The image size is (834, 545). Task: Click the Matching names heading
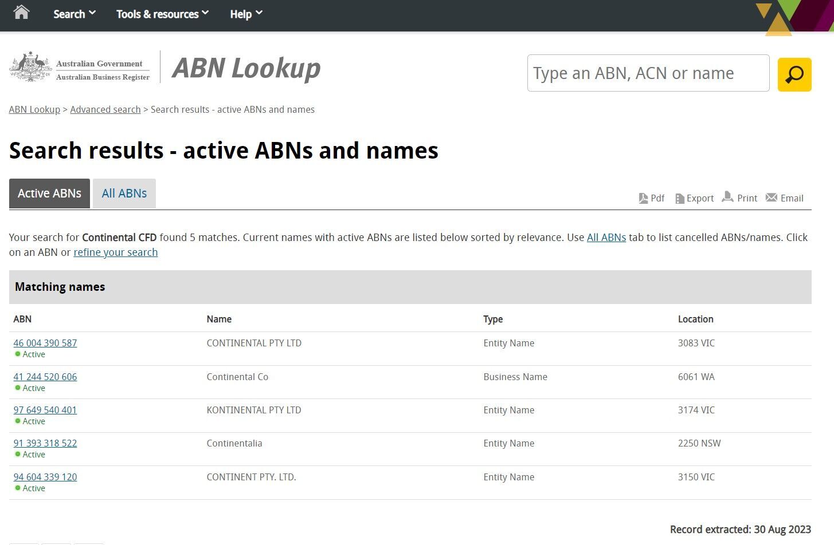[x=60, y=287]
